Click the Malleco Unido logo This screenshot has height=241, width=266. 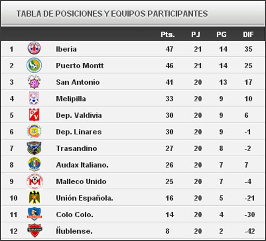35,181
